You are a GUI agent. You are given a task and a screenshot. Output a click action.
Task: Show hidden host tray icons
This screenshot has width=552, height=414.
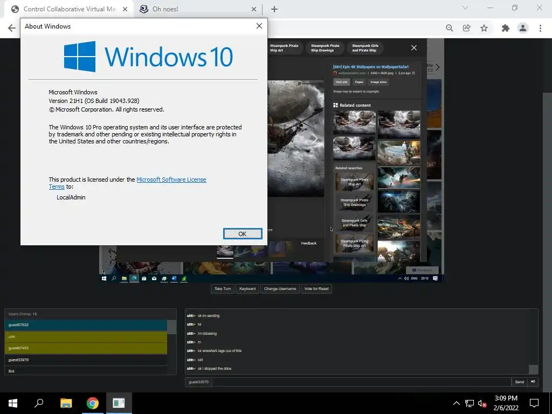(456, 403)
